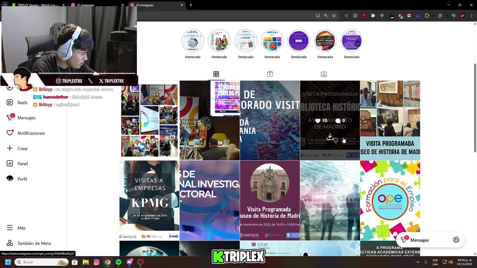Click the Windows Start button
The image size is (477, 268).
(8, 262)
